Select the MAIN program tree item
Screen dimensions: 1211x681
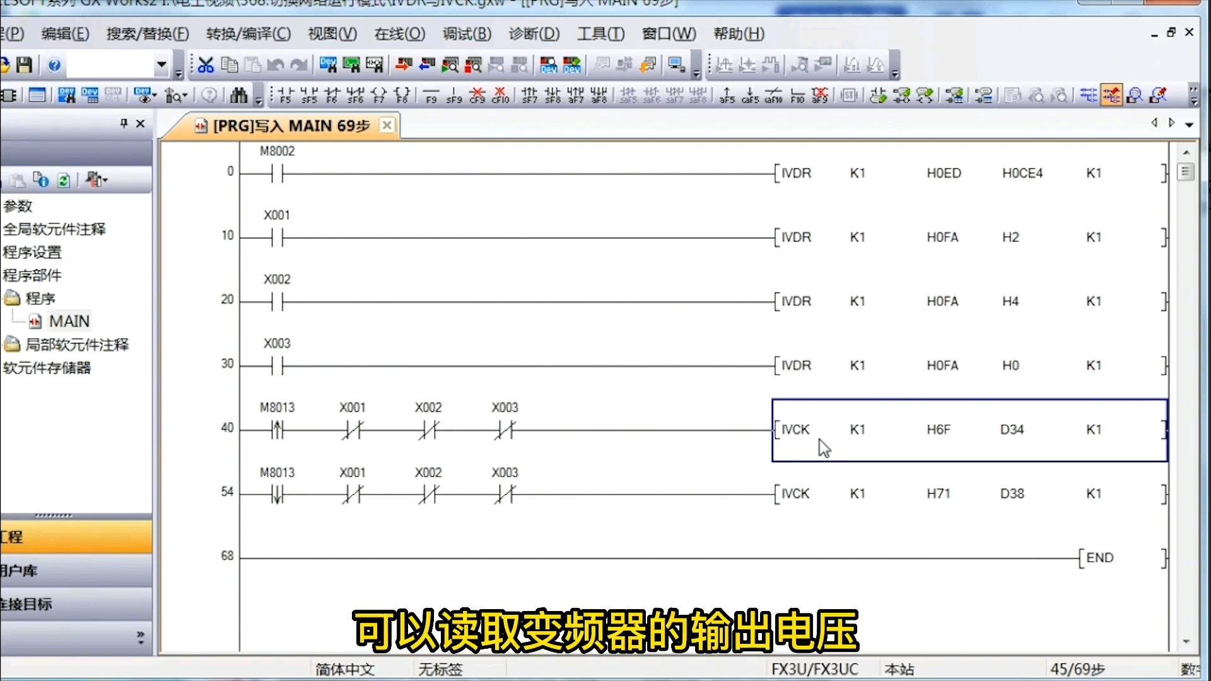69,322
